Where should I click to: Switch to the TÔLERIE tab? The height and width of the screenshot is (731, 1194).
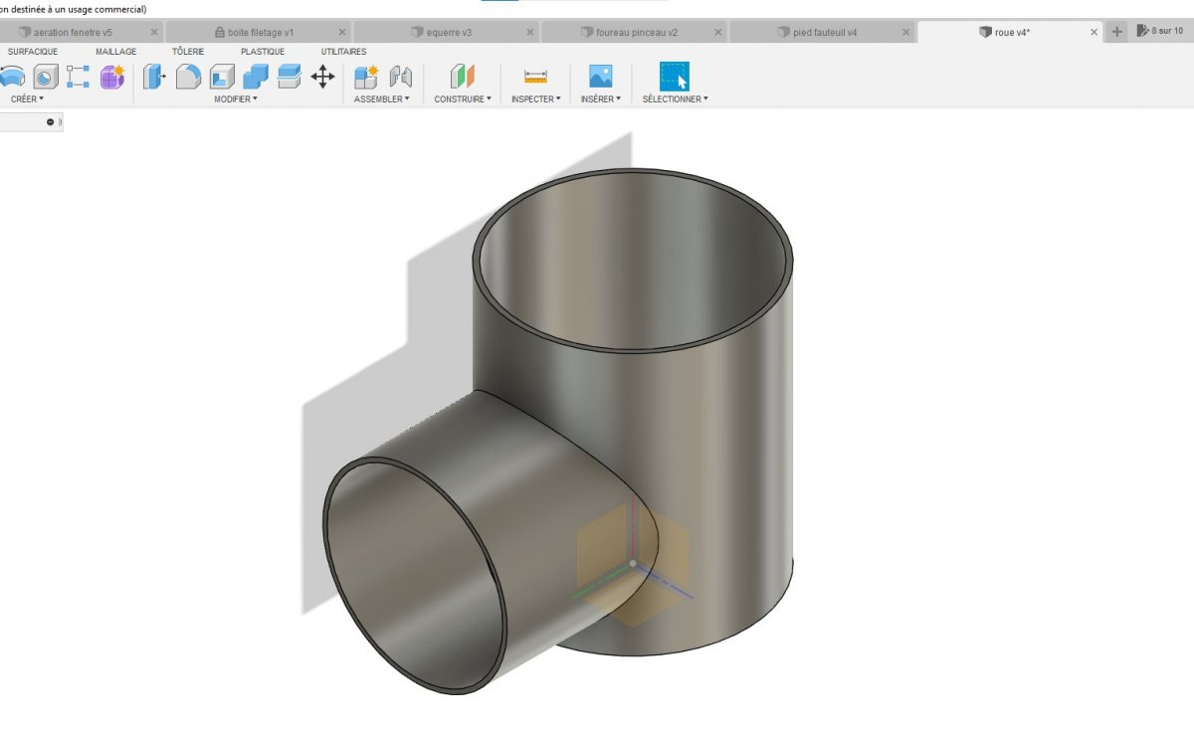(188, 52)
